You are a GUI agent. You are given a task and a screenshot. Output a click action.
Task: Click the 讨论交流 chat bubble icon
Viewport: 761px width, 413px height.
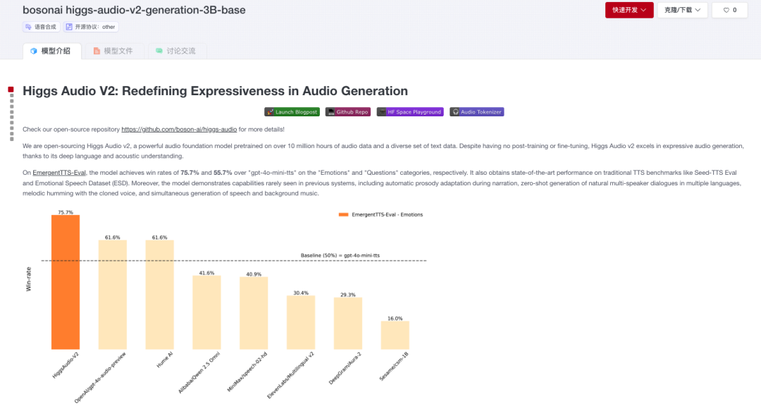pos(159,51)
